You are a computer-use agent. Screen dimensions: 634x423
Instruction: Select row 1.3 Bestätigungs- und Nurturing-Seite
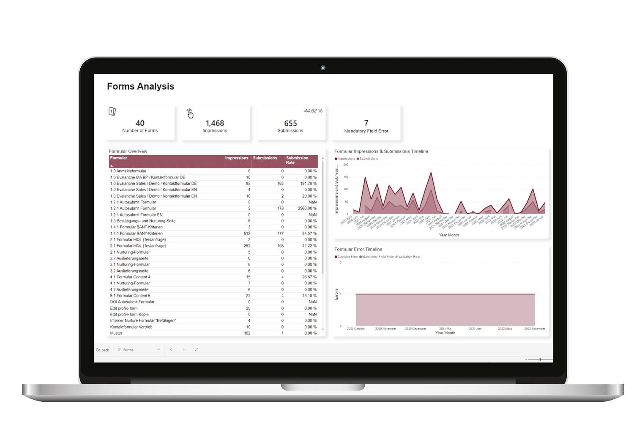[x=214, y=221]
